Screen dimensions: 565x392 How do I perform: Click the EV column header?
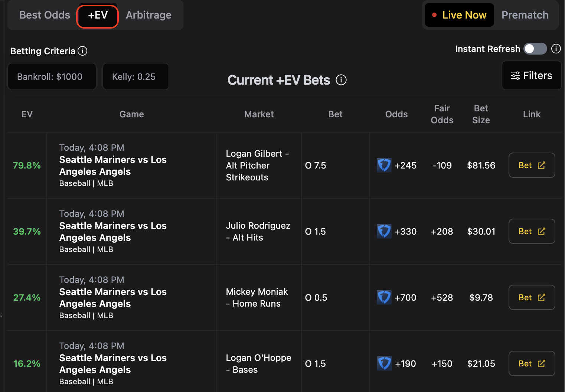pos(27,114)
